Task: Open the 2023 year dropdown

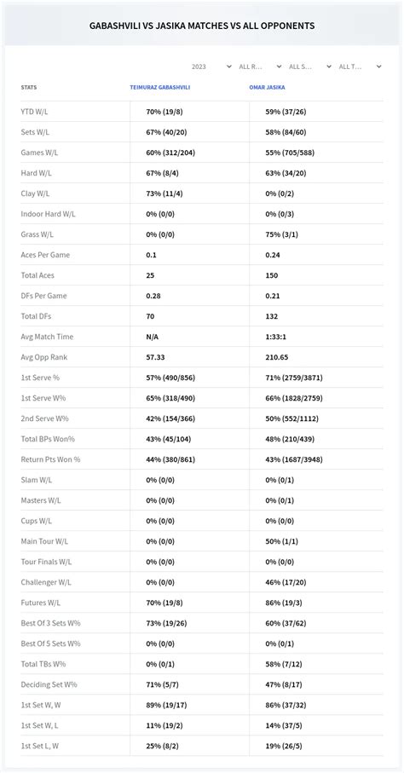Action: [x=211, y=66]
